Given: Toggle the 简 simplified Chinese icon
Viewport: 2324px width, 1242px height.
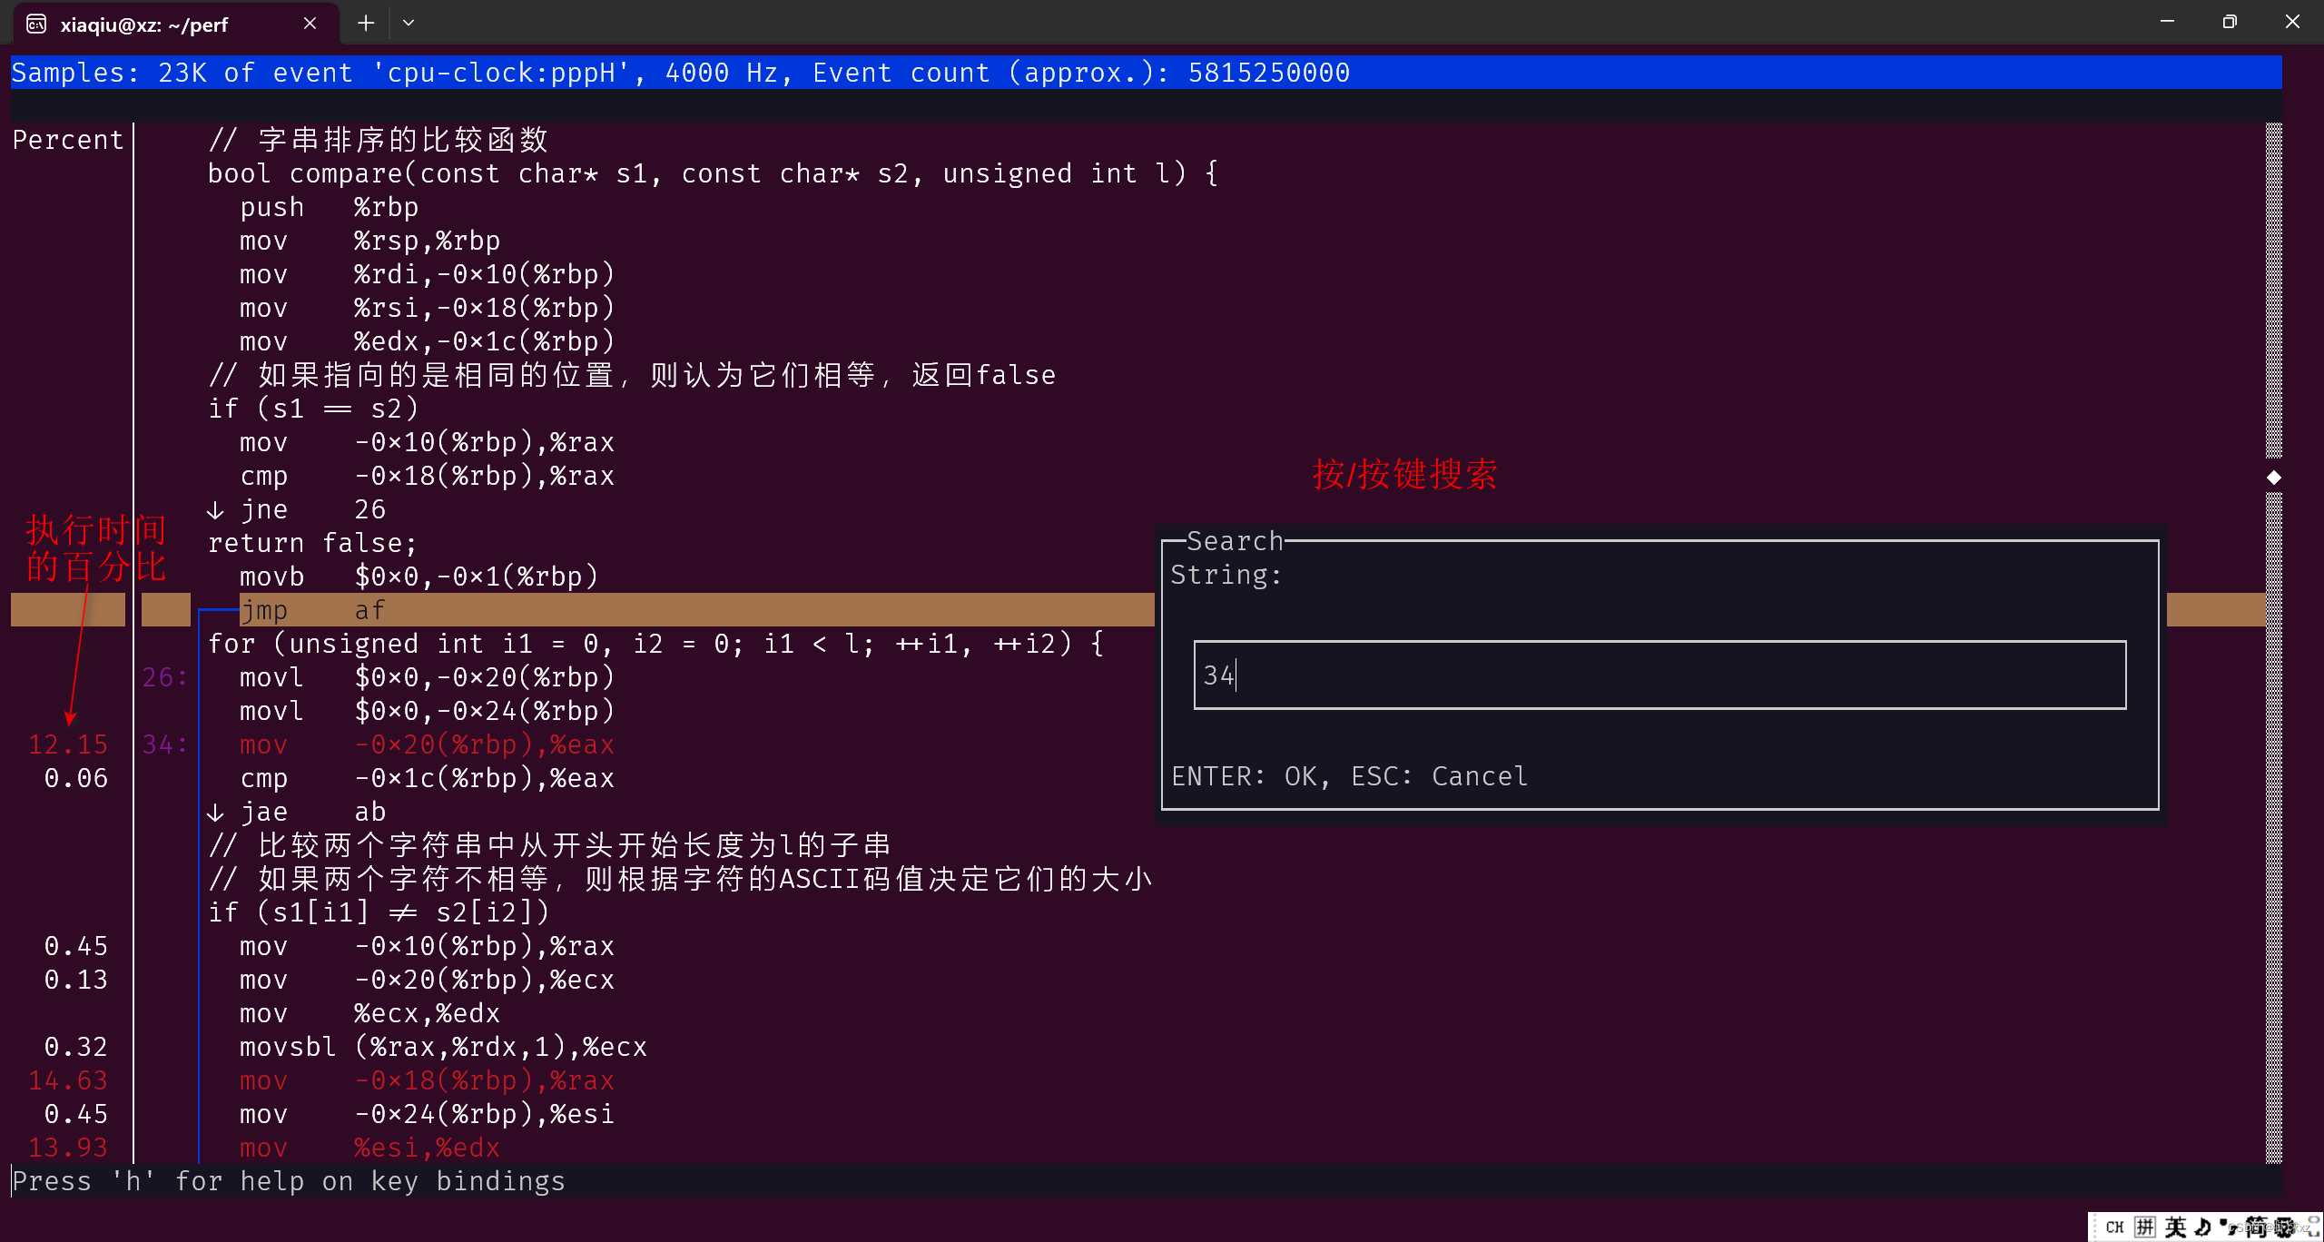Looking at the screenshot, I should (x=2255, y=1227).
